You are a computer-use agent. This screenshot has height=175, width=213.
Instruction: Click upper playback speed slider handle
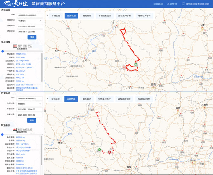click(x=3, y=51)
